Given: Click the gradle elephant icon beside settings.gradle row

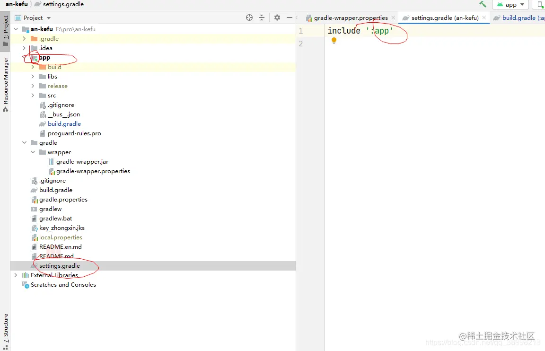Looking at the screenshot, I should click(x=34, y=266).
